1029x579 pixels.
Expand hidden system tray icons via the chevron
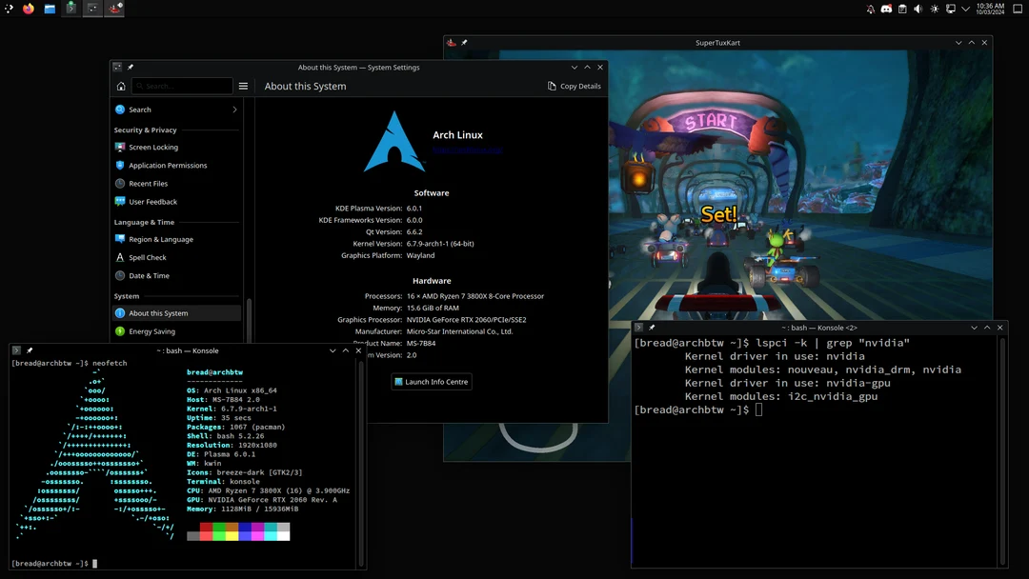click(x=965, y=9)
